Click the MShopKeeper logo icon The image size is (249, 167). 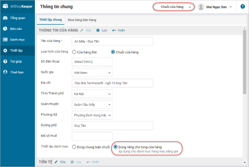tap(6, 7)
